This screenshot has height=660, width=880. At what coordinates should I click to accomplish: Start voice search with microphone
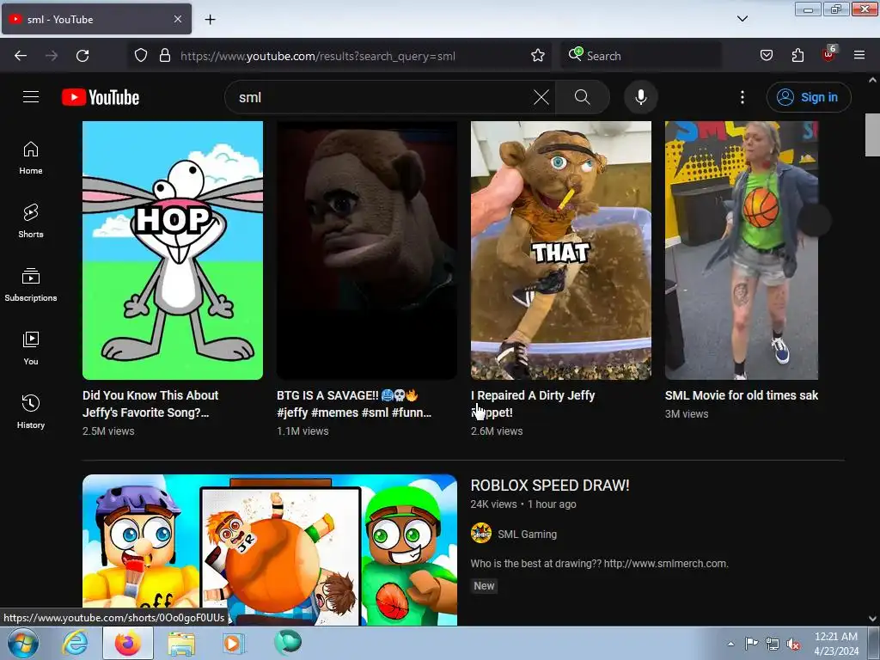(640, 97)
